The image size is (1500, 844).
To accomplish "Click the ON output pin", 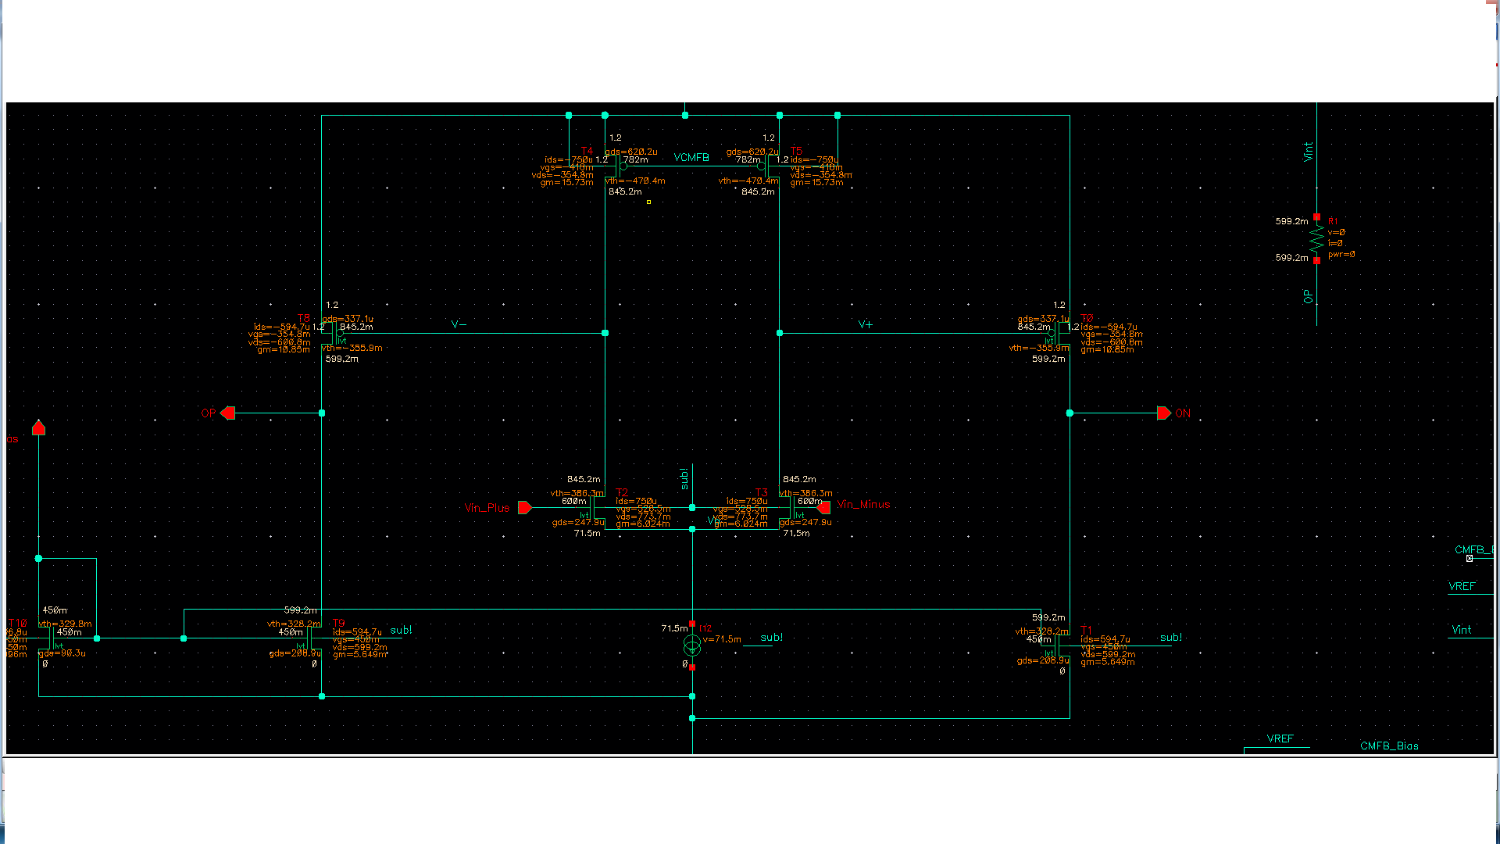I will (x=1164, y=413).
